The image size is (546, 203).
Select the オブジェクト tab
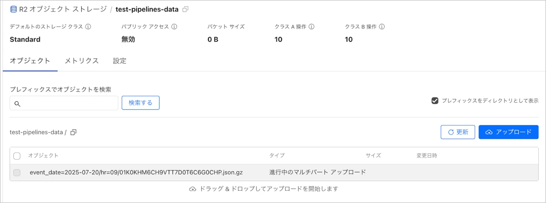pos(30,61)
